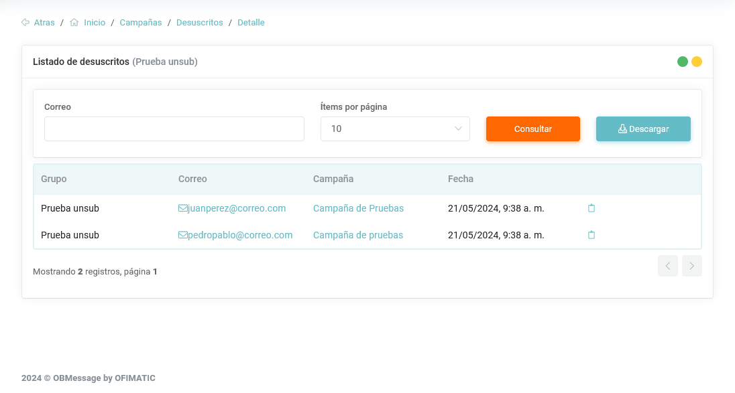Focus the Correo search input field
This screenshot has width=735, height=393.
pyautogui.click(x=174, y=129)
